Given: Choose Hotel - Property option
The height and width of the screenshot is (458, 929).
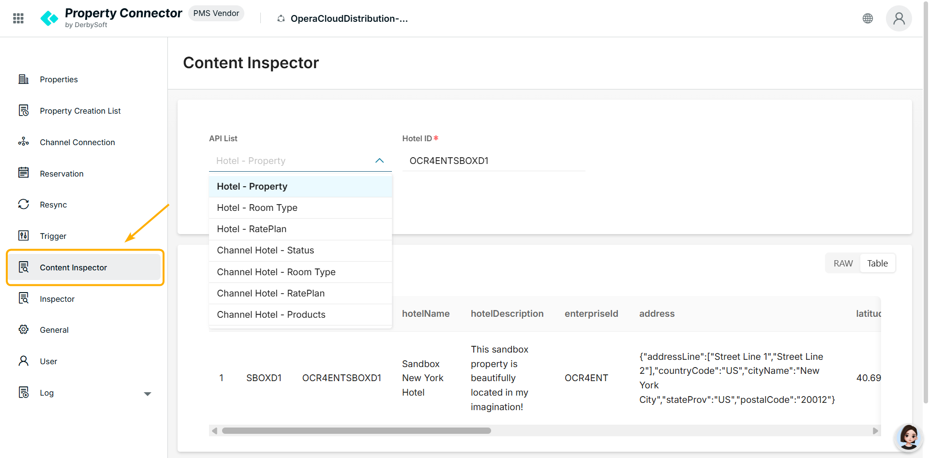Looking at the screenshot, I should click(300, 186).
